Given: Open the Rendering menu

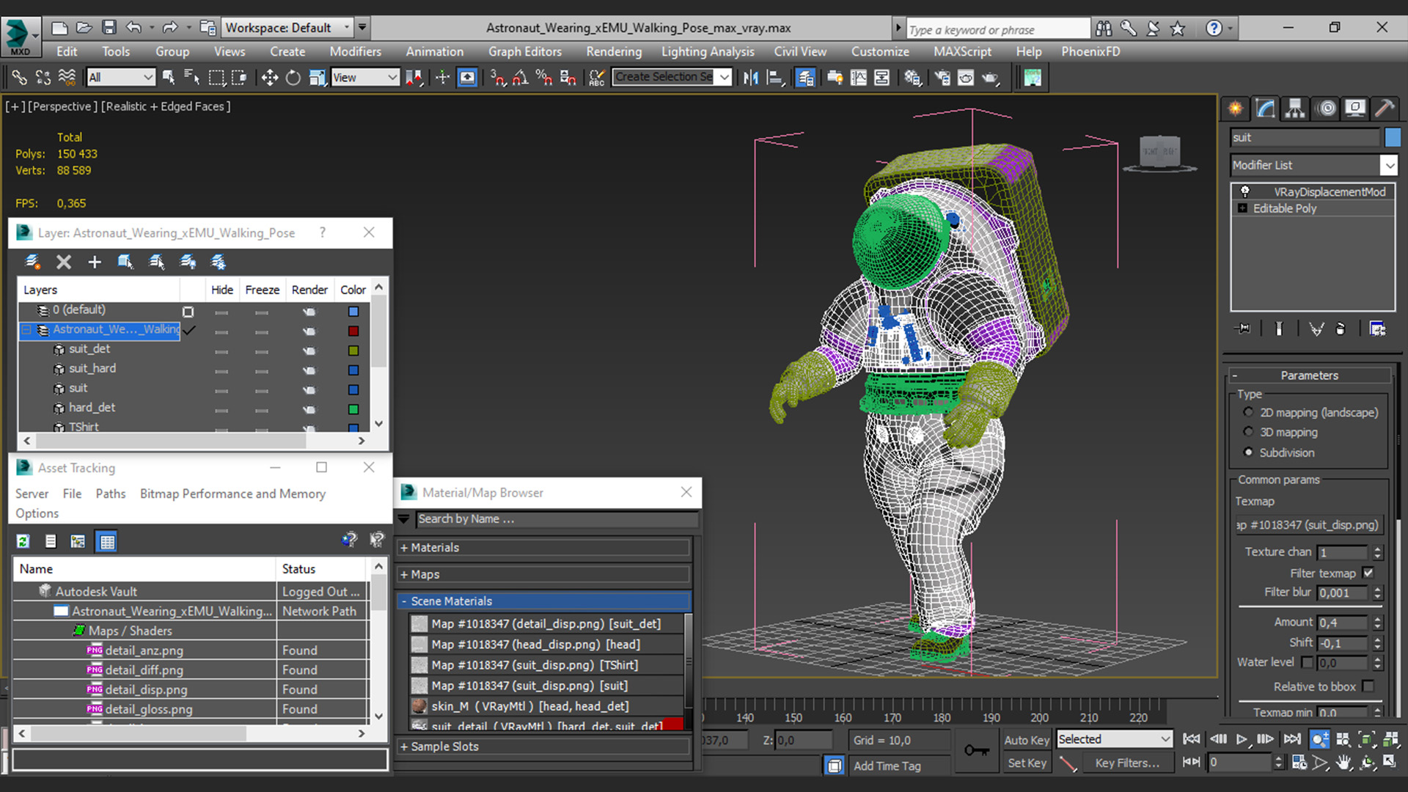Looking at the screenshot, I should (614, 51).
